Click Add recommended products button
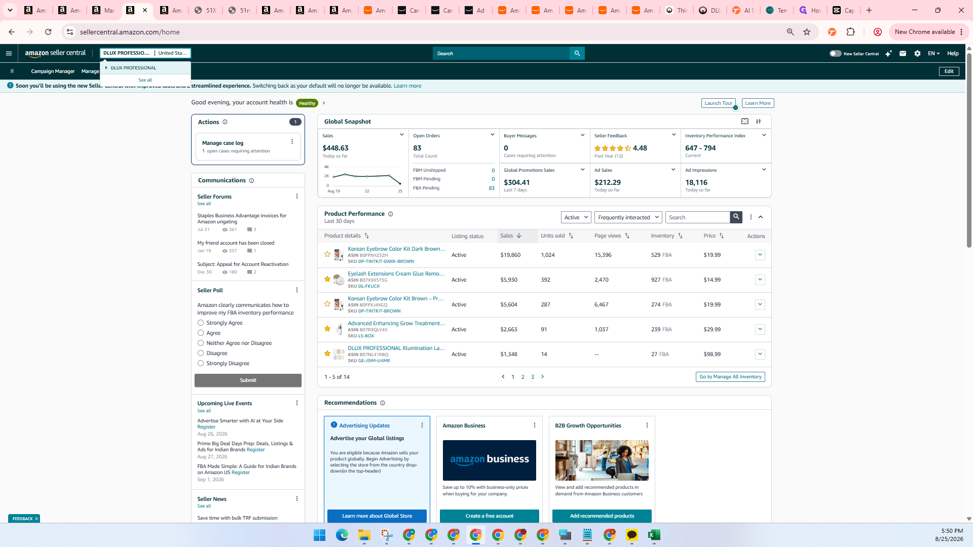This screenshot has height=547, width=973. [x=602, y=516]
